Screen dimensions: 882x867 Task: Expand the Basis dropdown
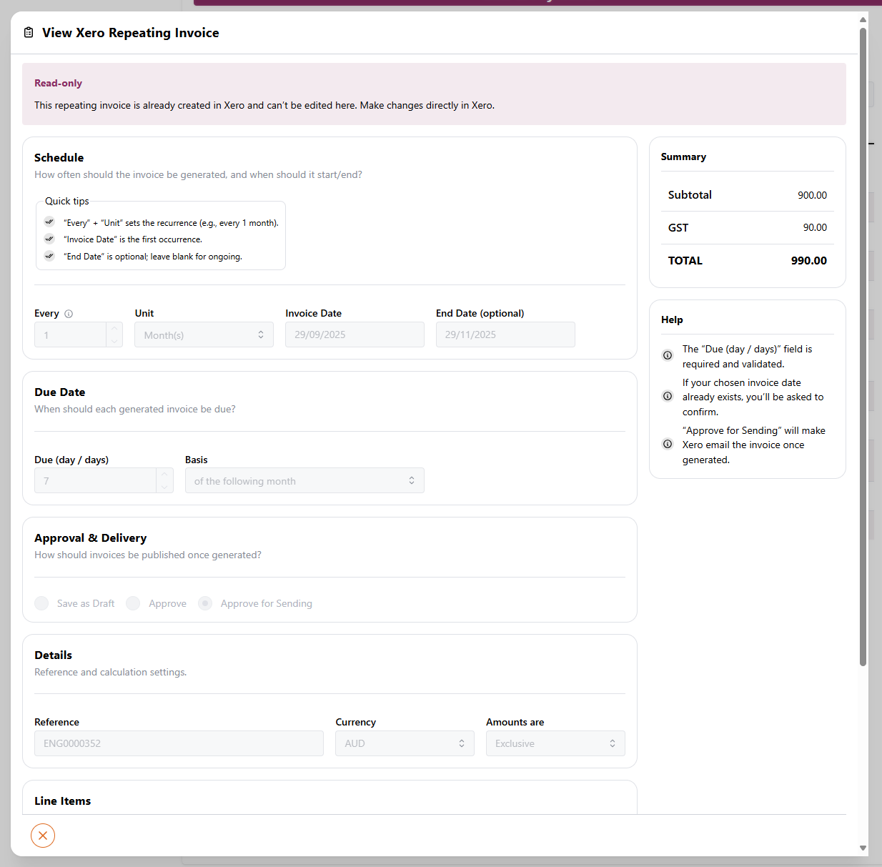(304, 480)
